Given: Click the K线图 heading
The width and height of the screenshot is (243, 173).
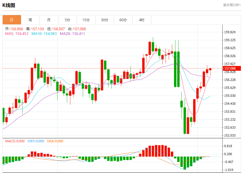Looking at the screenshot, I should click(9, 5).
